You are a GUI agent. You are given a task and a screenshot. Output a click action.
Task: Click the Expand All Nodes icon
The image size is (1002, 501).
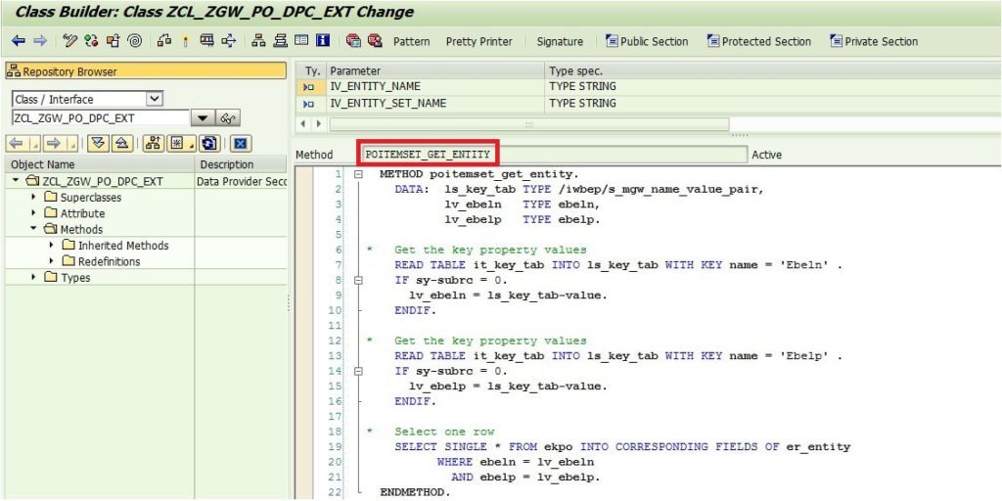point(98,143)
